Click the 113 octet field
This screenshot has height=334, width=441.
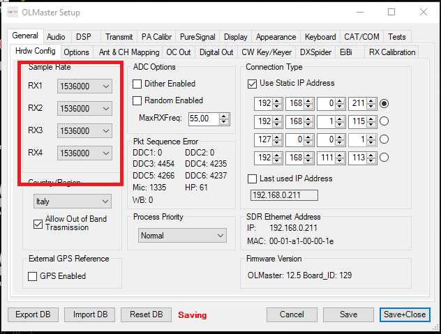pyautogui.click(x=359, y=158)
